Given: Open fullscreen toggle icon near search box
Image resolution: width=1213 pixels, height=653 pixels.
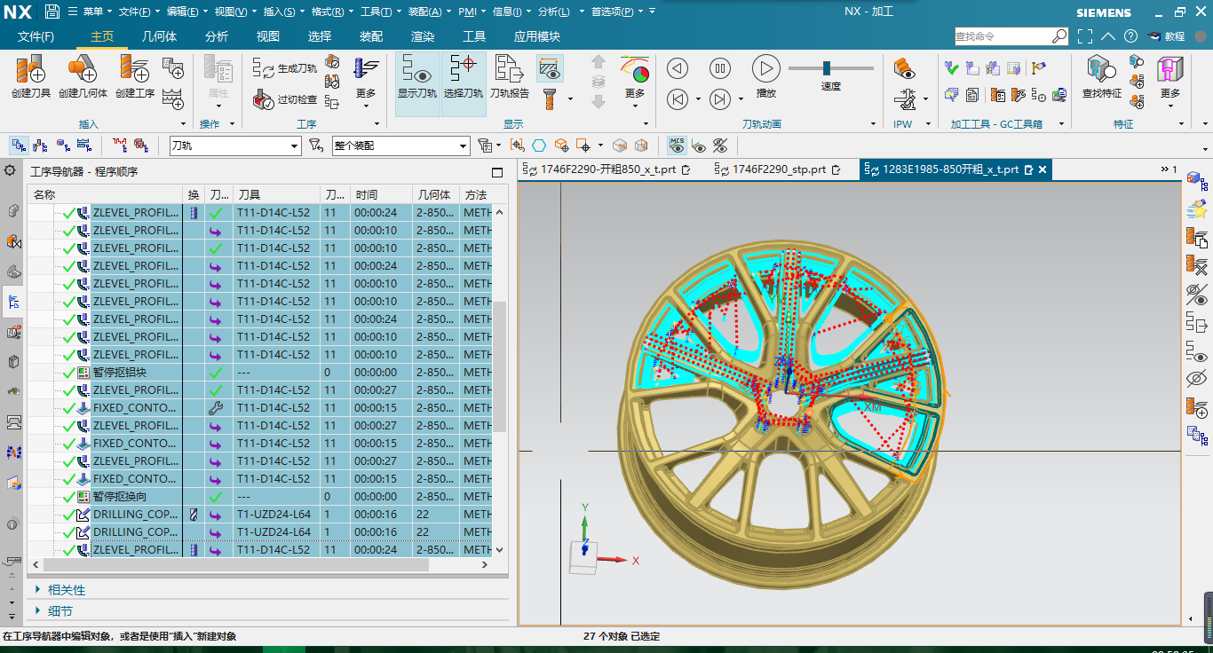Looking at the screenshot, I should click(x=1085, y=36).
